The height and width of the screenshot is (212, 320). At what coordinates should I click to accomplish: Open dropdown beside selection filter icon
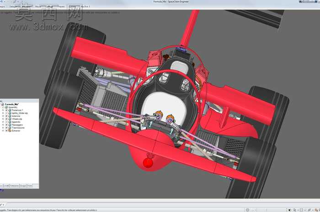(x=298, y=210)
